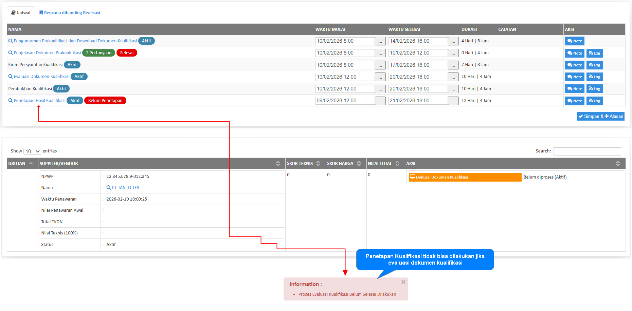Expand the Show entries dropdown
The image size is (632, 311).
click(x=32, y=151)
